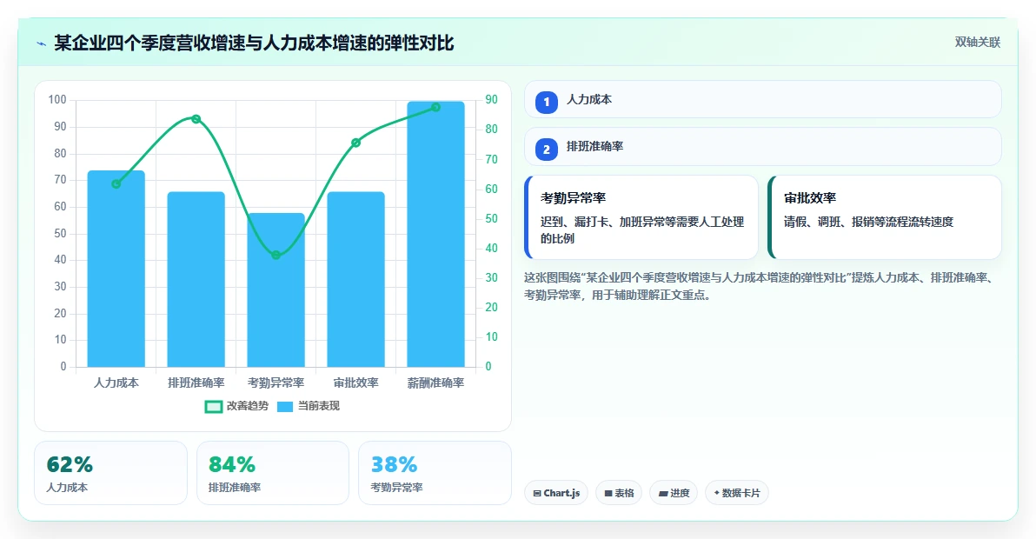The width and height of the screenshot is (1036, 539).
Task: Click the 84% 排班准确率 stat card
Action: pyautogui.click(x=273, y=473)
